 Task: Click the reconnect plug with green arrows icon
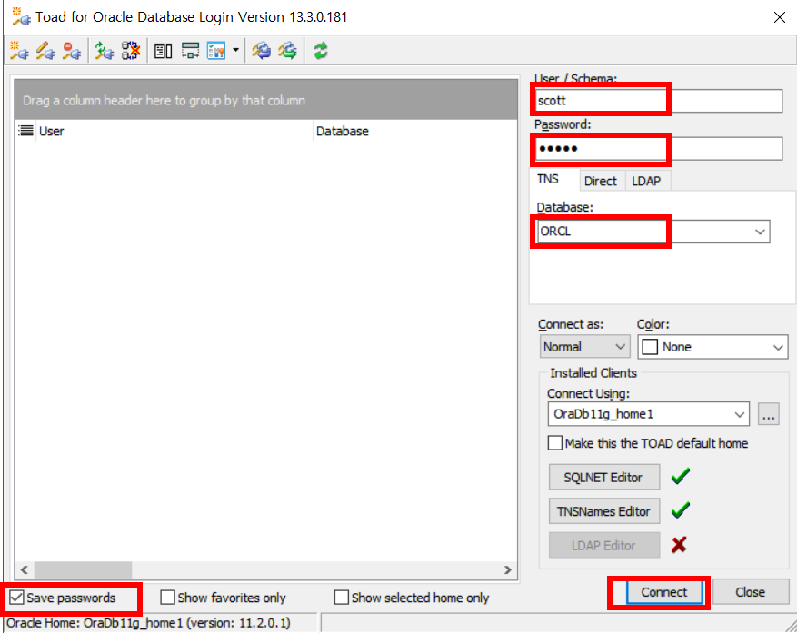click(105, 51)
